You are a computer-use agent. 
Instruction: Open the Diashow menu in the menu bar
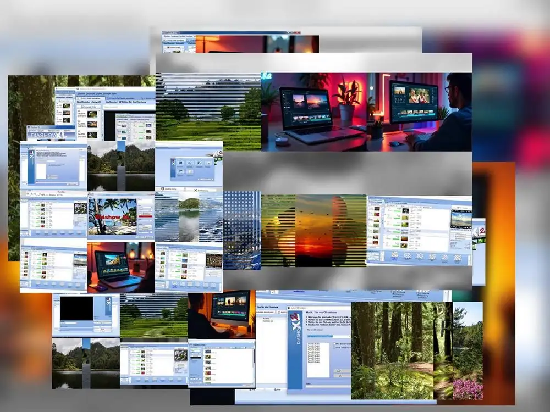tap(81, 93)
